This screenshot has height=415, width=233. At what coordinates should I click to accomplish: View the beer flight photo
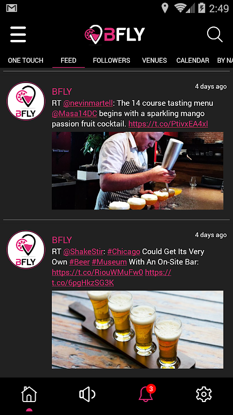pos(138,329)
